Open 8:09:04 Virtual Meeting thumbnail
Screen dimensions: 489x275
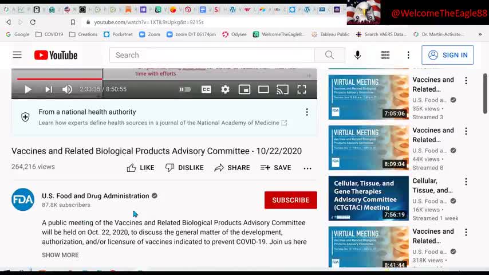point(368,148)
